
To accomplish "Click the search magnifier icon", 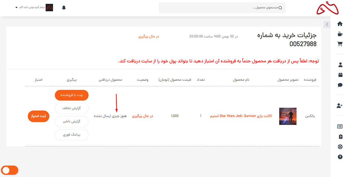I will [280, 8].
